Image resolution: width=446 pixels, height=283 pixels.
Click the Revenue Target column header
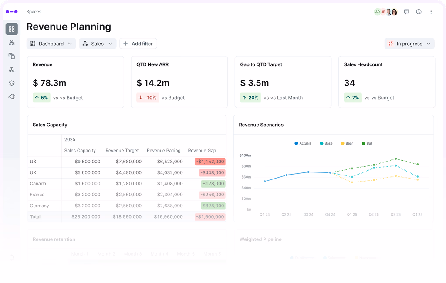coord(122,151)
